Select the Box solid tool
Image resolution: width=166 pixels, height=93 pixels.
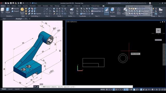pos(2,10)
